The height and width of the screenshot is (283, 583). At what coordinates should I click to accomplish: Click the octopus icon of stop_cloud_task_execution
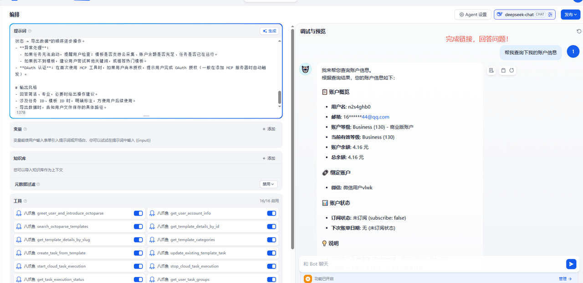152,266
